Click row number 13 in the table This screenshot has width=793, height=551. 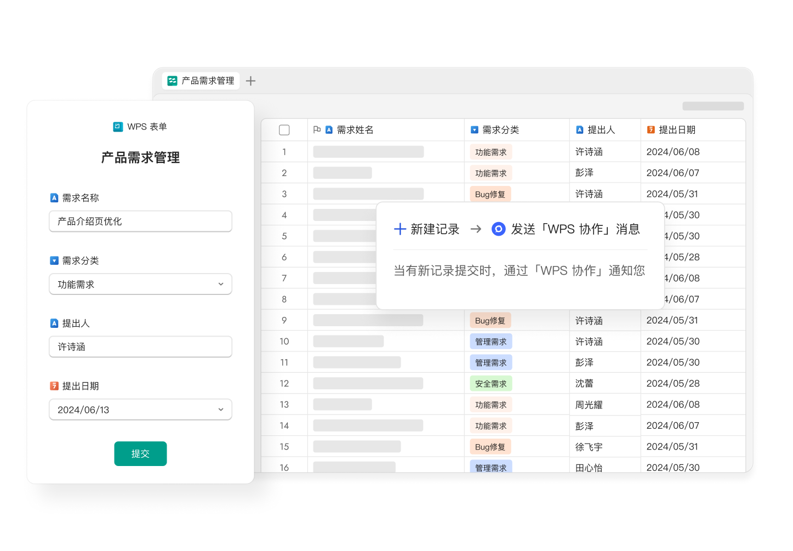284,405
